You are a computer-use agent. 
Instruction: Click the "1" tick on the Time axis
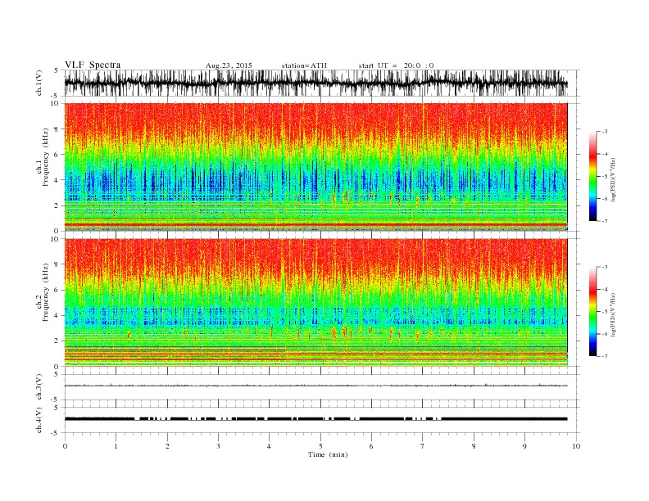[x=116, y=446]
